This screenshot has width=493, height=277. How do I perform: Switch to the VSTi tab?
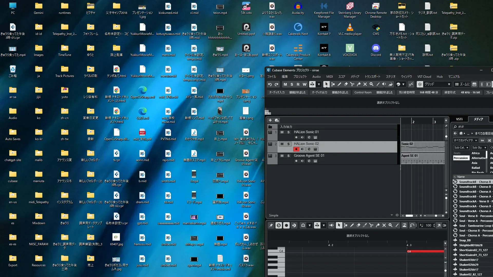[x=459, y=119]
